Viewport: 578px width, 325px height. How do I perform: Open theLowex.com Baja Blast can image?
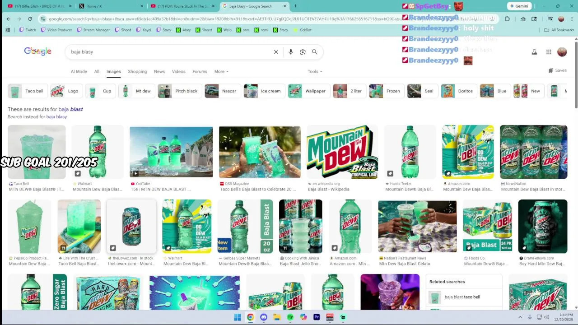[x=131, y=227]
